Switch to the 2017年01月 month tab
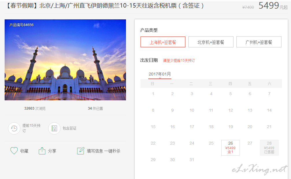This screenshot has width=291, height=179. (x=160, y=74)
